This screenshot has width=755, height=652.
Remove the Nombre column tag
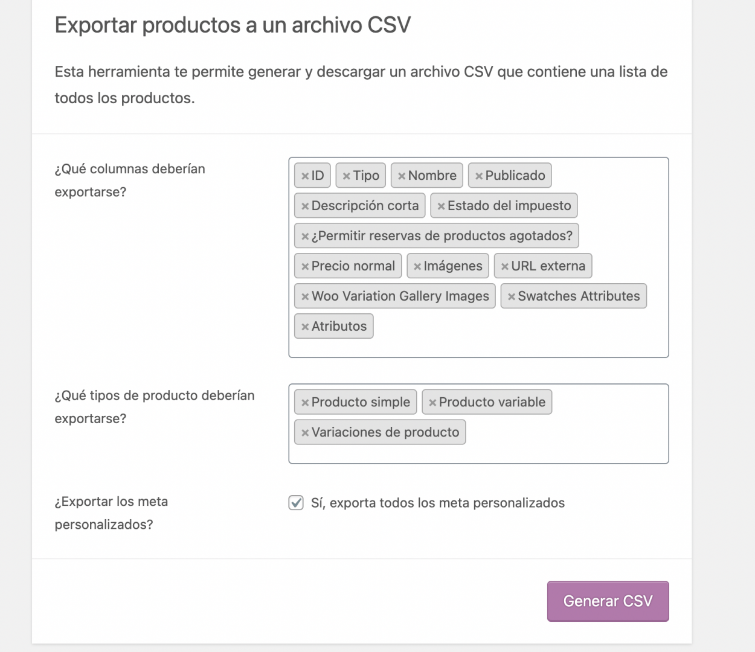pos(402,176)
